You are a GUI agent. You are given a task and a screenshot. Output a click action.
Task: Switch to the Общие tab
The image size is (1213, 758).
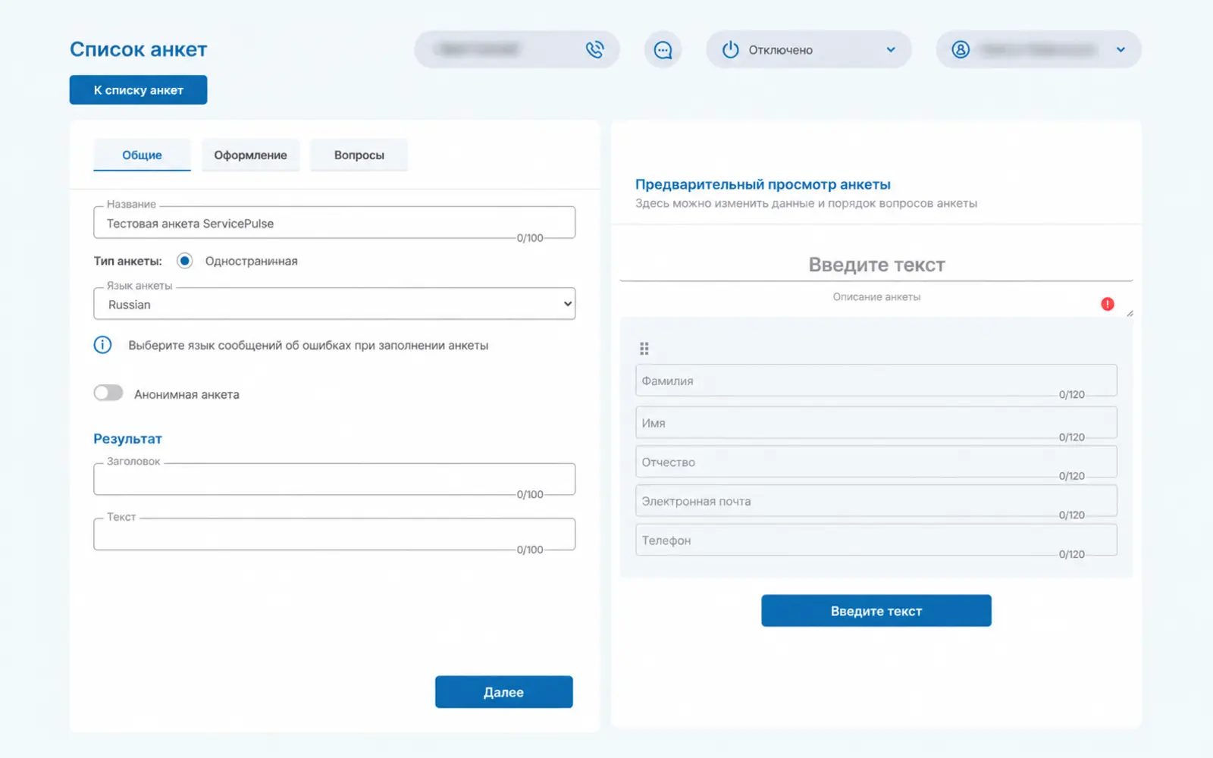tap(142, 155)
